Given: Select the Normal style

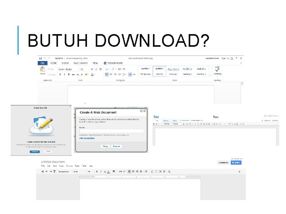Looking at the screenshot, I should coord(159,71).
